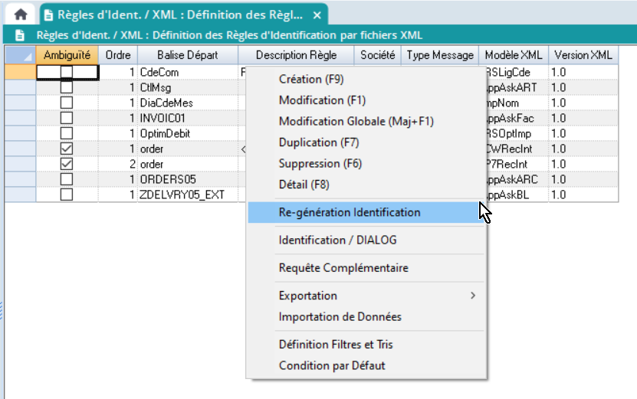
Task: Choose Importation de Données
Action: pos(340,316)
